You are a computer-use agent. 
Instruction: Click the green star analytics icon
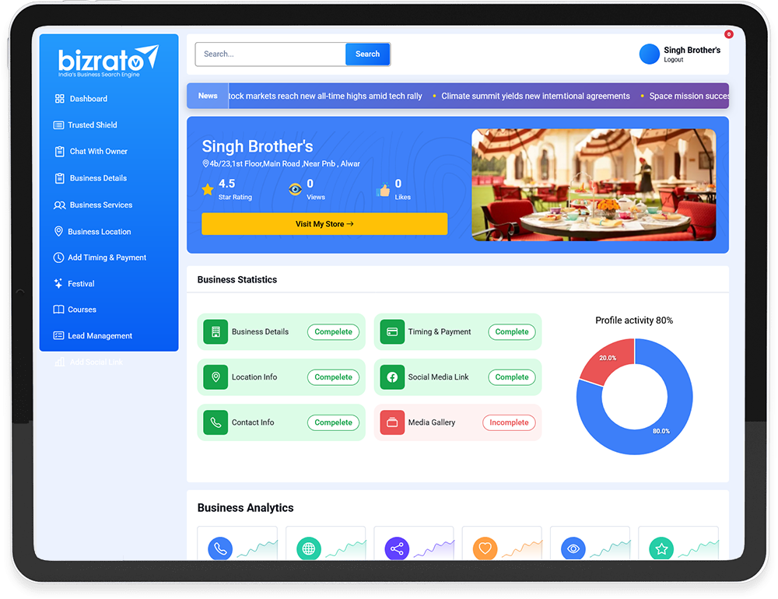pos(661,548)
